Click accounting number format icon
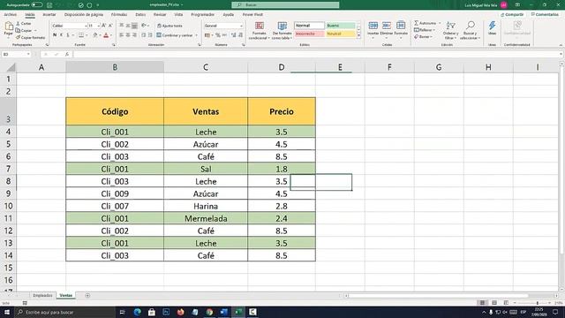The width and height of the screenshot is (565, 318). (x=207, y=35)
